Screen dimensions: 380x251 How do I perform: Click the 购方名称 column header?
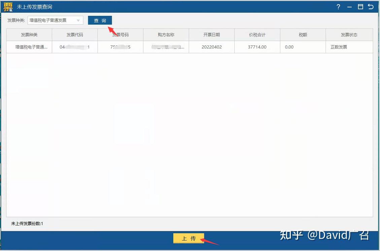[166, 34]
